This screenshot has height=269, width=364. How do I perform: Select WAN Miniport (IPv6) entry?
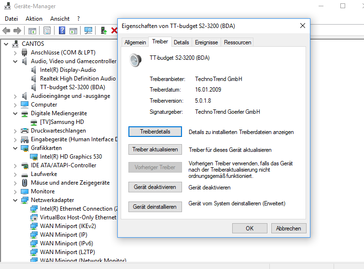tap(67, 243)
